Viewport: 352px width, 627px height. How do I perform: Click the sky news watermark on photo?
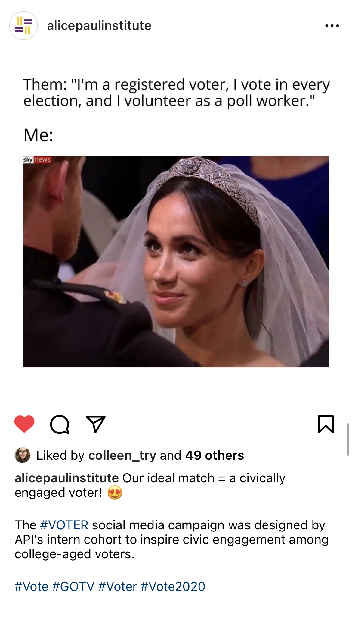[37, 159]
